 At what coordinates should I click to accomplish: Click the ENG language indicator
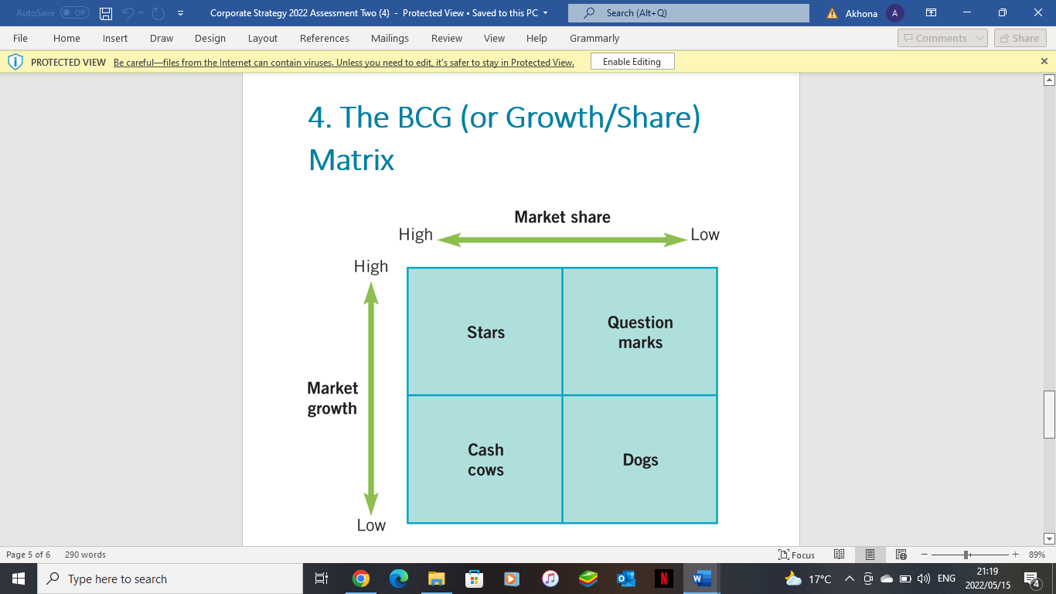click(946, 579)
